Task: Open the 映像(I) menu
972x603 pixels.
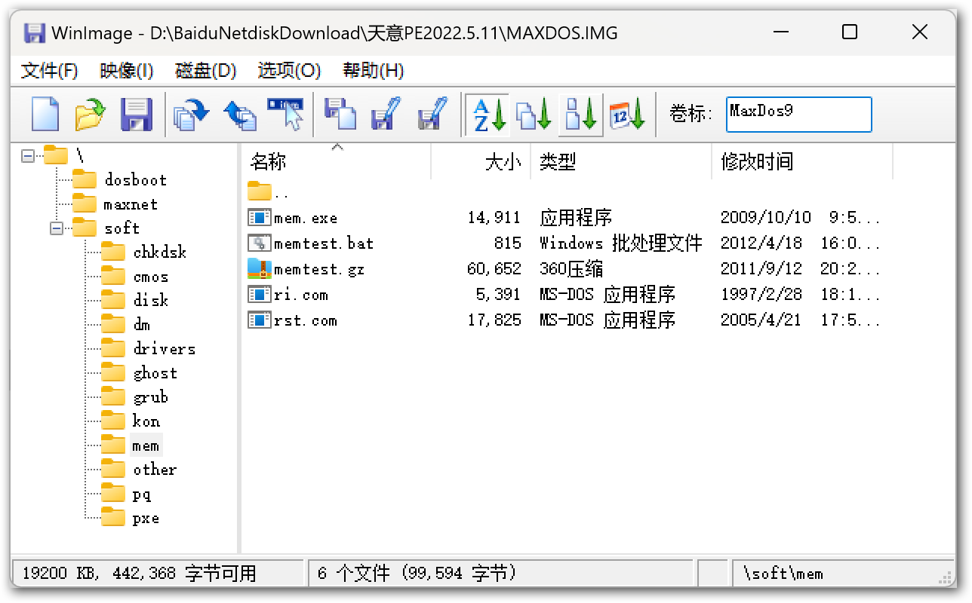Action: (x=127, y=71)
